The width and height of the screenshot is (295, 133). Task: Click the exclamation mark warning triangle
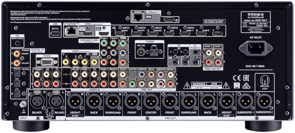click(x=226, y=85)
